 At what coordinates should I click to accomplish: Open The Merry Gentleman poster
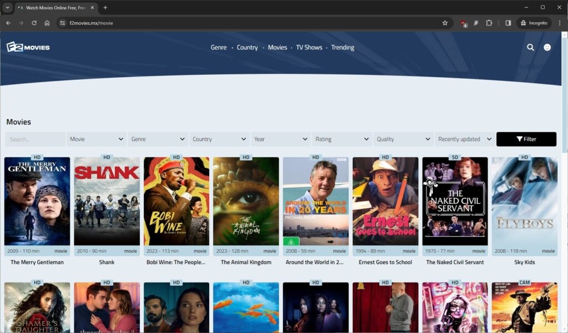[37, 201]
